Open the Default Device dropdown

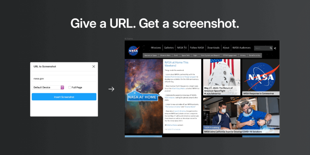coord(48,87)
